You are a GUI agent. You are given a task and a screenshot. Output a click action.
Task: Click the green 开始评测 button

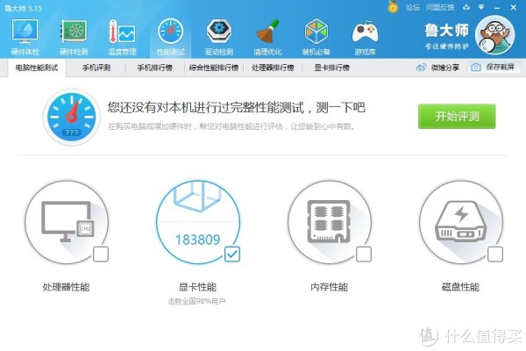click(x=457, y=116)
